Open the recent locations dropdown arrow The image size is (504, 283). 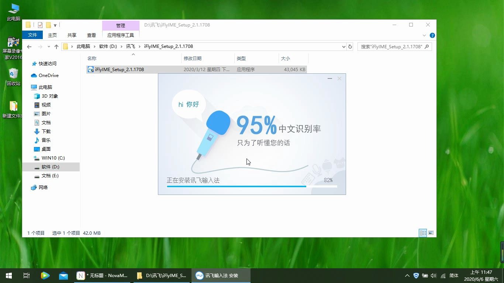[49, 47]
